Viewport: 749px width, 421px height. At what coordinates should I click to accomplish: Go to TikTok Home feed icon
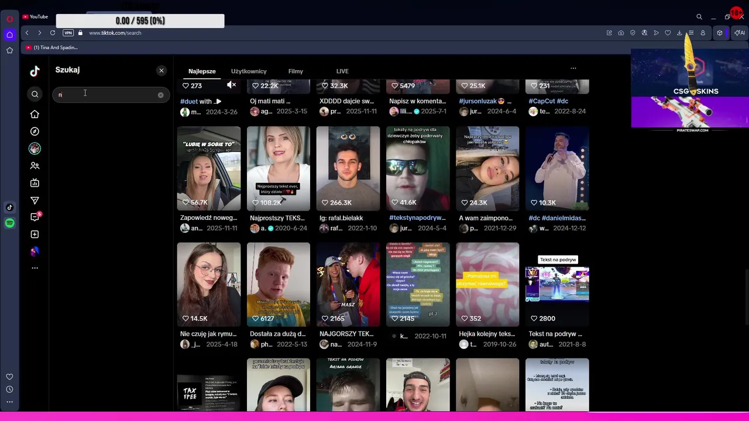coord(35,114)
